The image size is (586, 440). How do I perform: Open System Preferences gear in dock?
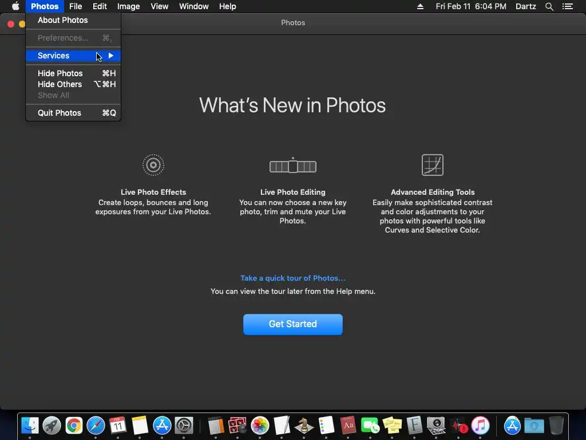[184, 426]
